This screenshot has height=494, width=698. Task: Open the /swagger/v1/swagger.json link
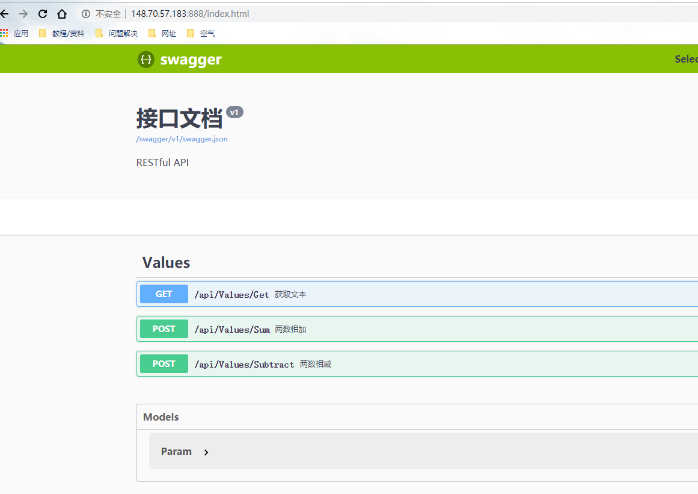(x=182, y=138)
